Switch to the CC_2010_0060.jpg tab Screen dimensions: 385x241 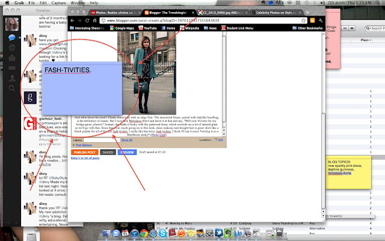pos(223,13)
